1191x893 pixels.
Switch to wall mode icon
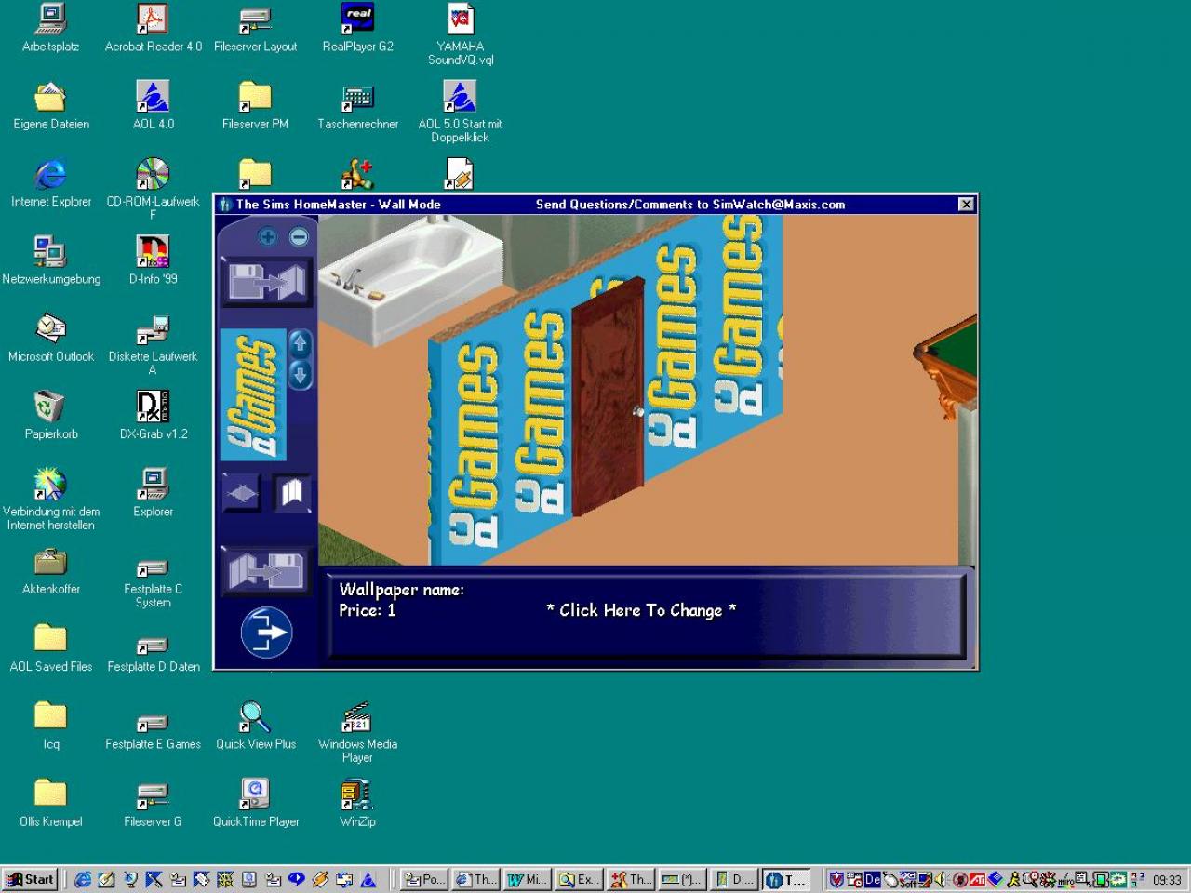292,492
